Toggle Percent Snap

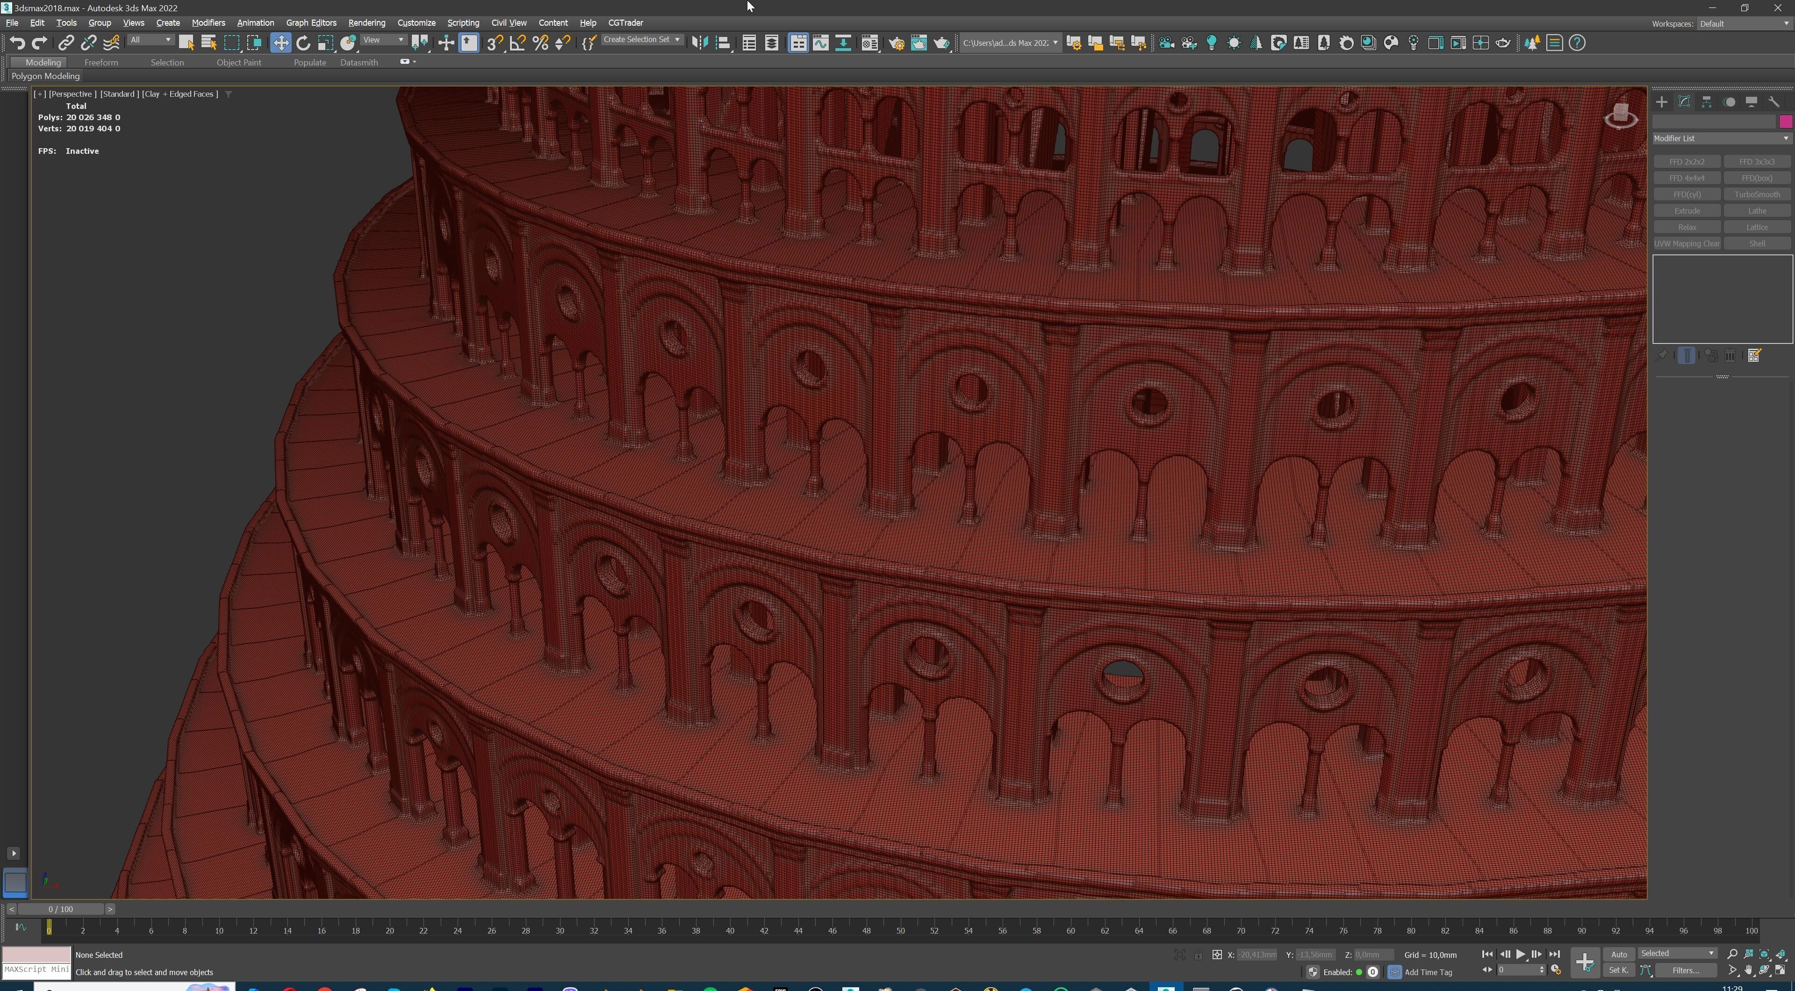(x=540, y=43)
